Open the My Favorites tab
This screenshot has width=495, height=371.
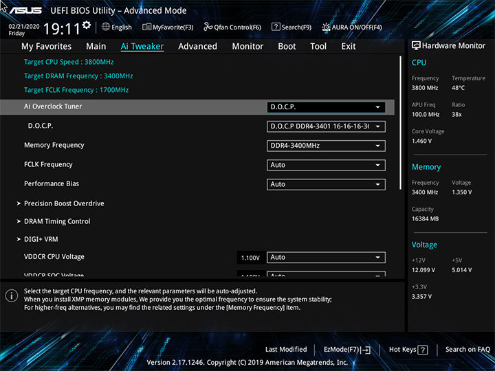(47, 47)
